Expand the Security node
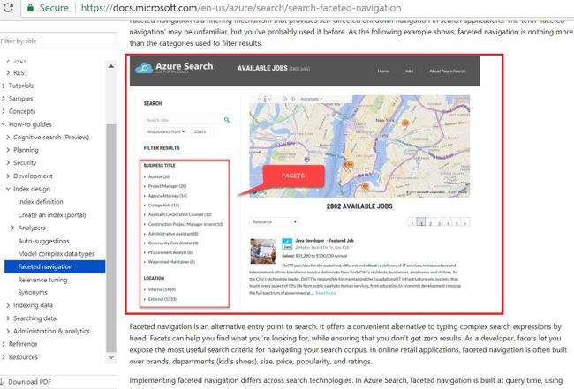 pos(8,162)
